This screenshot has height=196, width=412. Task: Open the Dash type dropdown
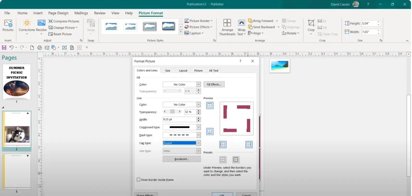(x=198, y=135)
